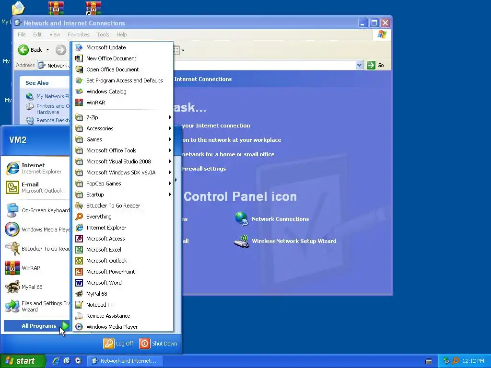Expand the Games folder
The image size is (491, 368).
tap(123, 139)
